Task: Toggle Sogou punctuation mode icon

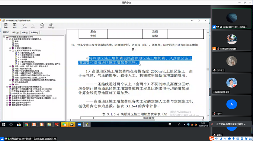Action: pyautogui.click(x=225, y=138)
